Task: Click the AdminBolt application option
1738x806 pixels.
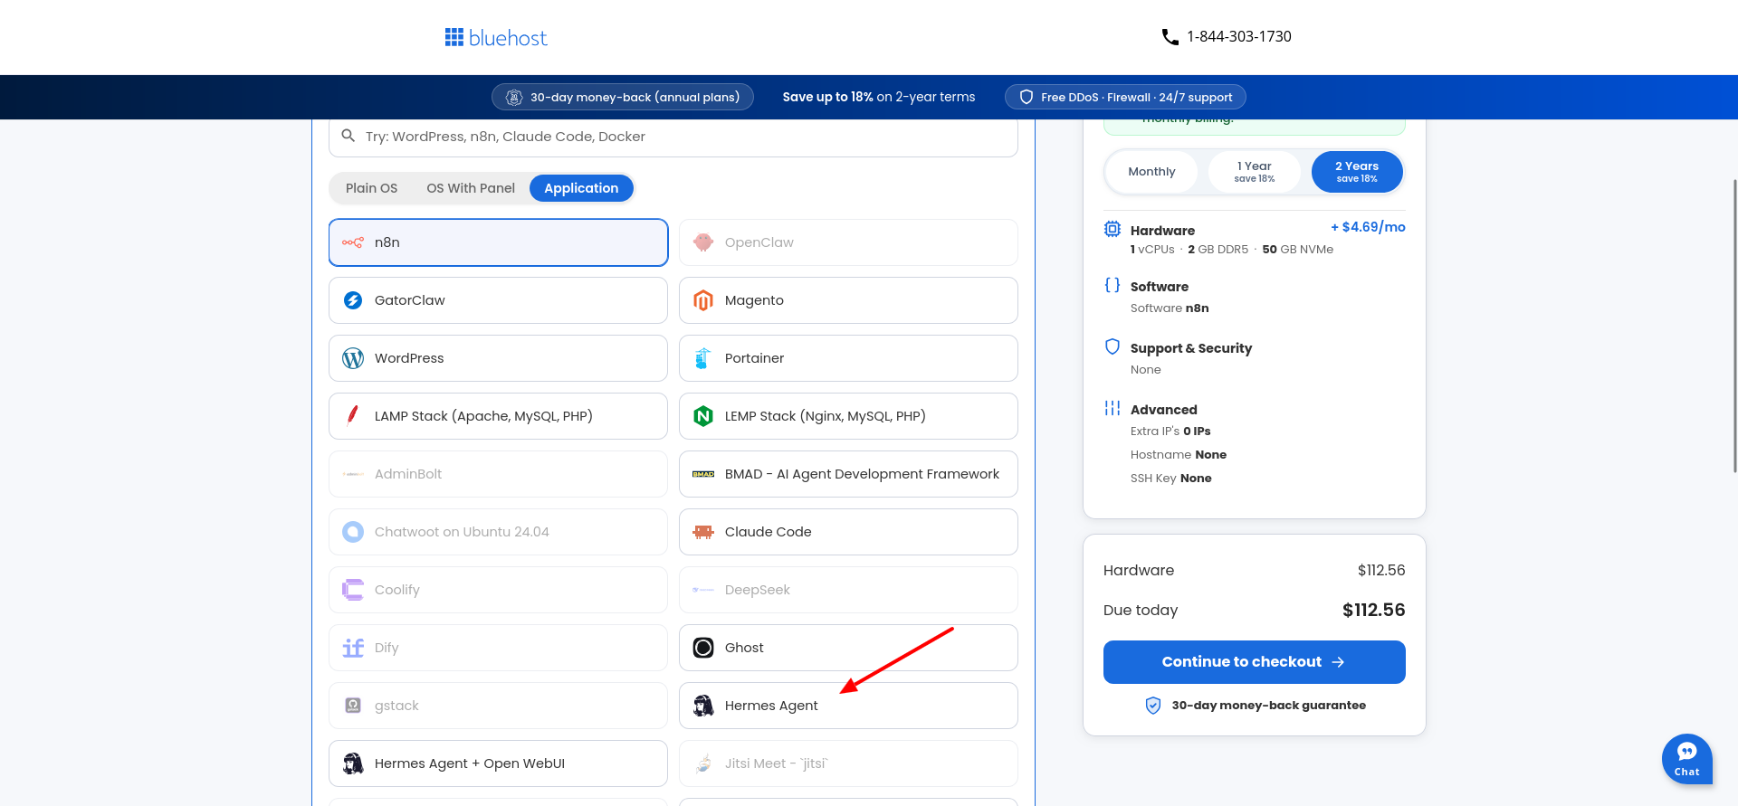Action: pyautogui.click(x=499, y=474)
